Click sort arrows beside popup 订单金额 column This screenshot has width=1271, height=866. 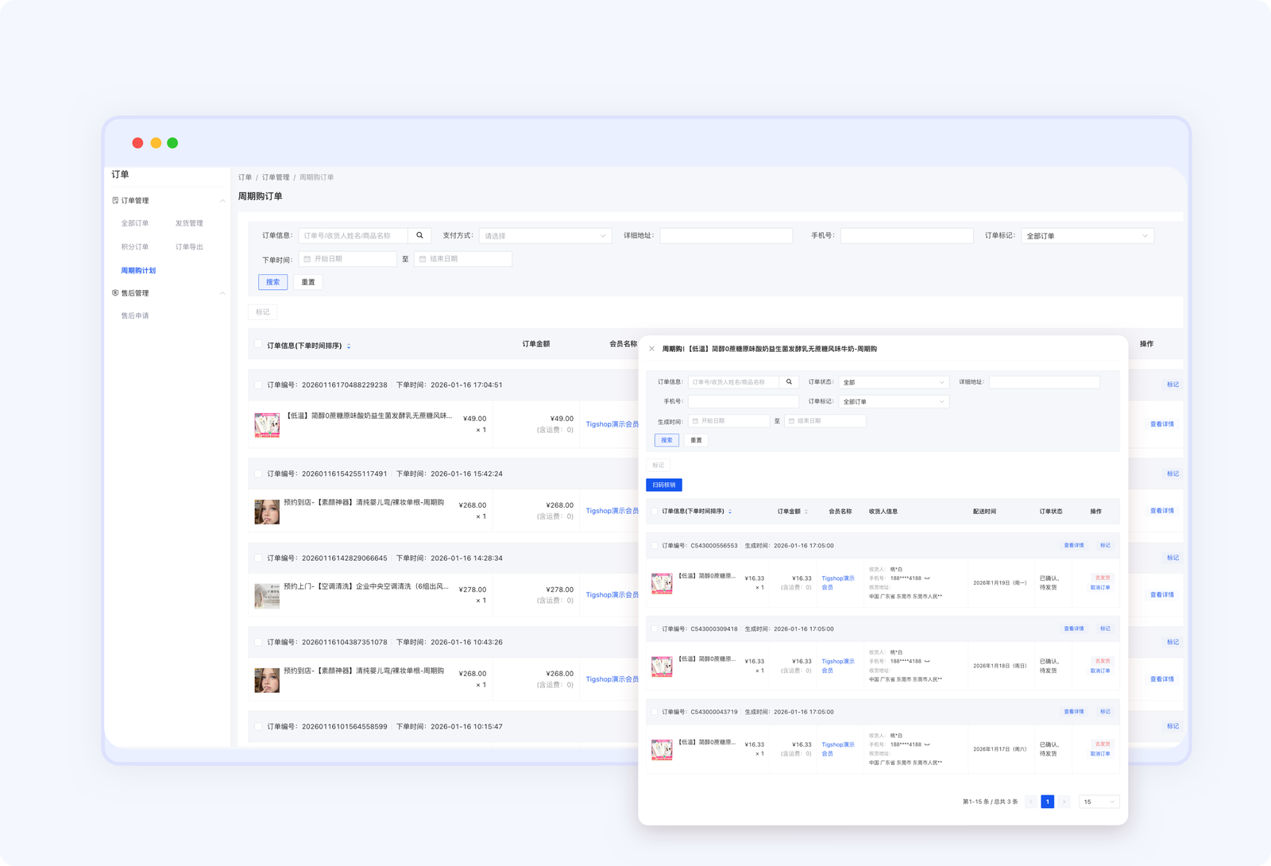pos(806,512)
